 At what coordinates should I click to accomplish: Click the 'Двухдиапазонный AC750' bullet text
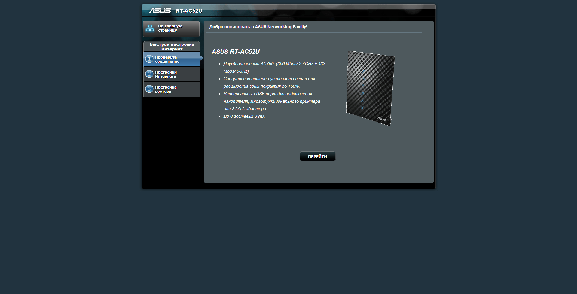(x=274, y=68)
